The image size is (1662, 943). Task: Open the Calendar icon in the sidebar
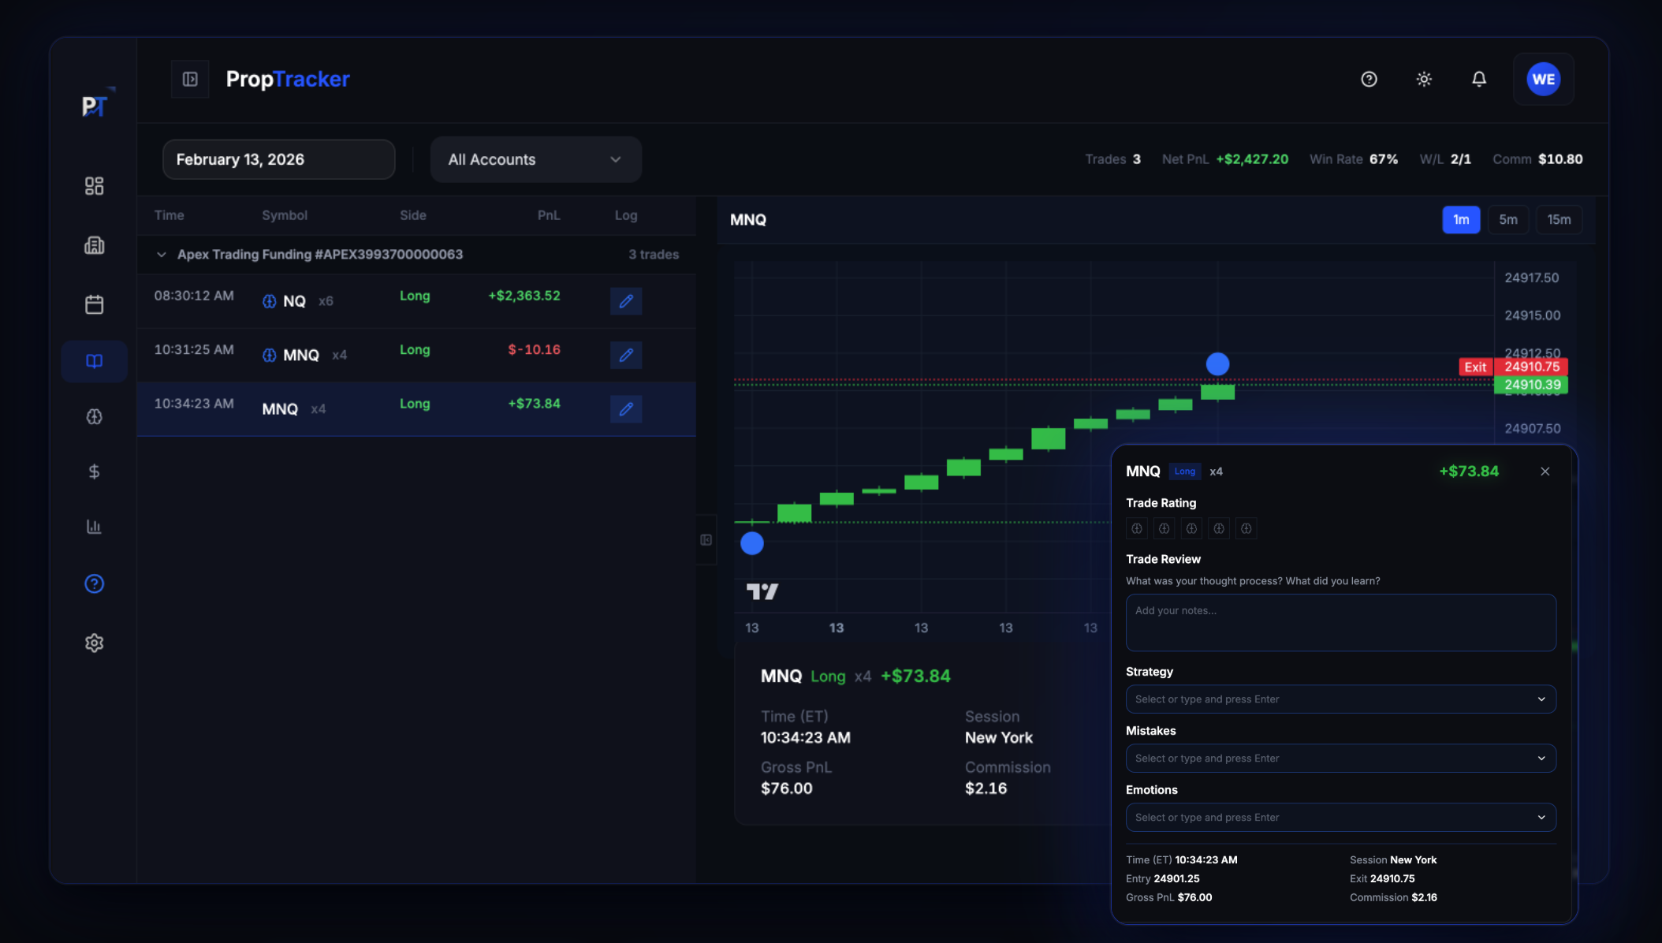point(95,304)
